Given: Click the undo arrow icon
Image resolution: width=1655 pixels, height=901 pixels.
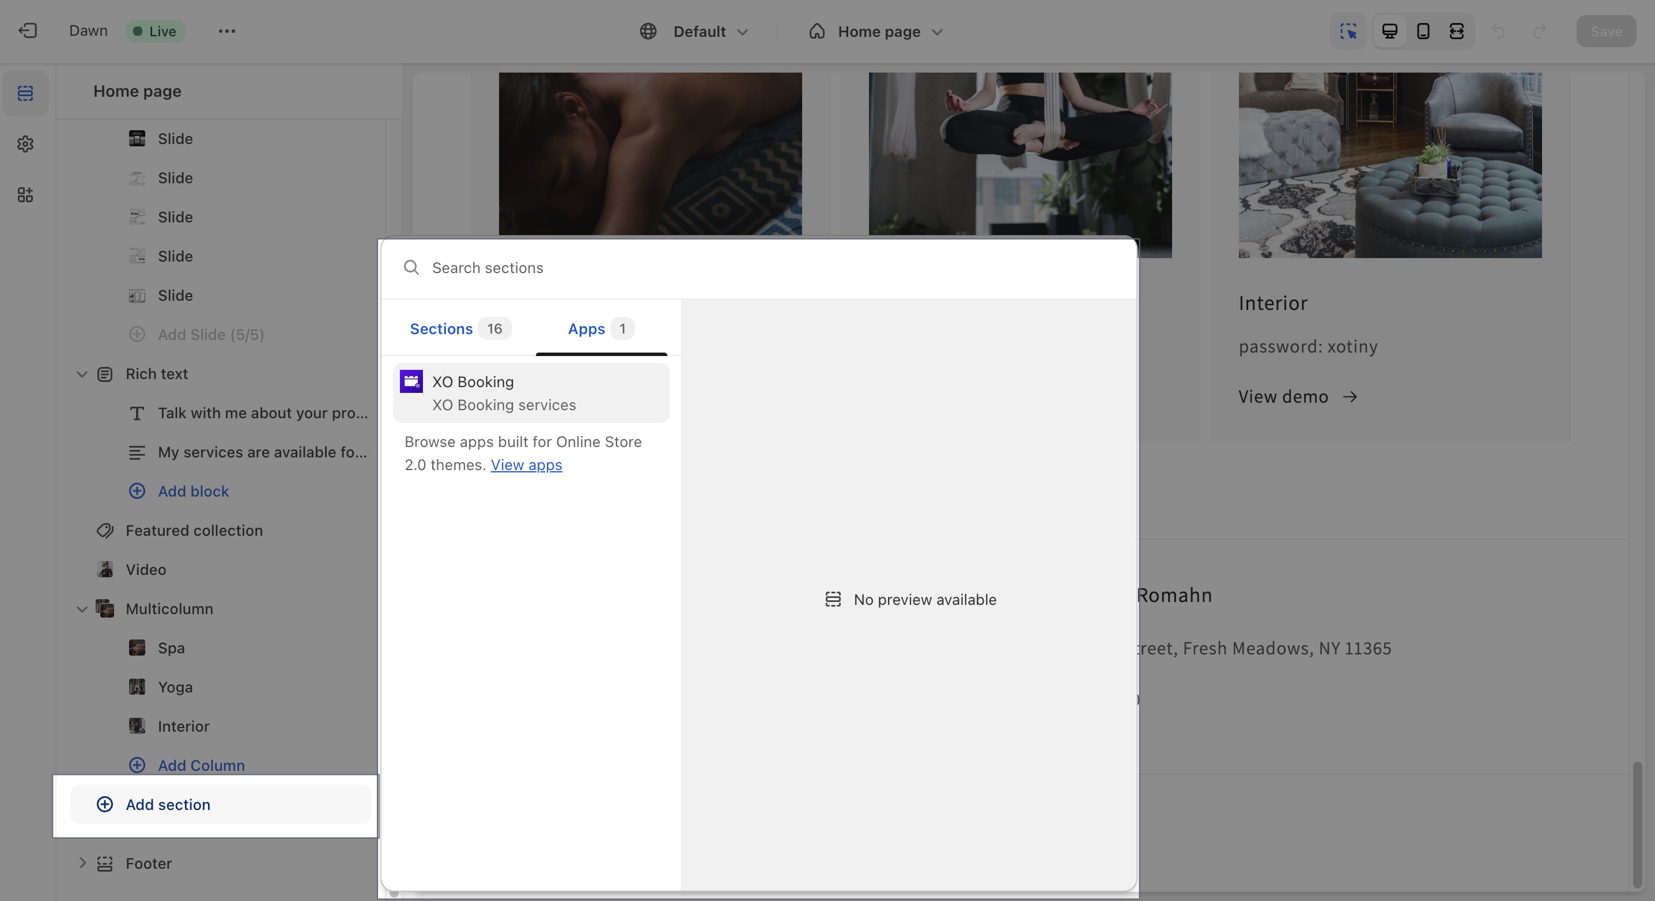Looking at the screenshot, I should pos(1499,31).
